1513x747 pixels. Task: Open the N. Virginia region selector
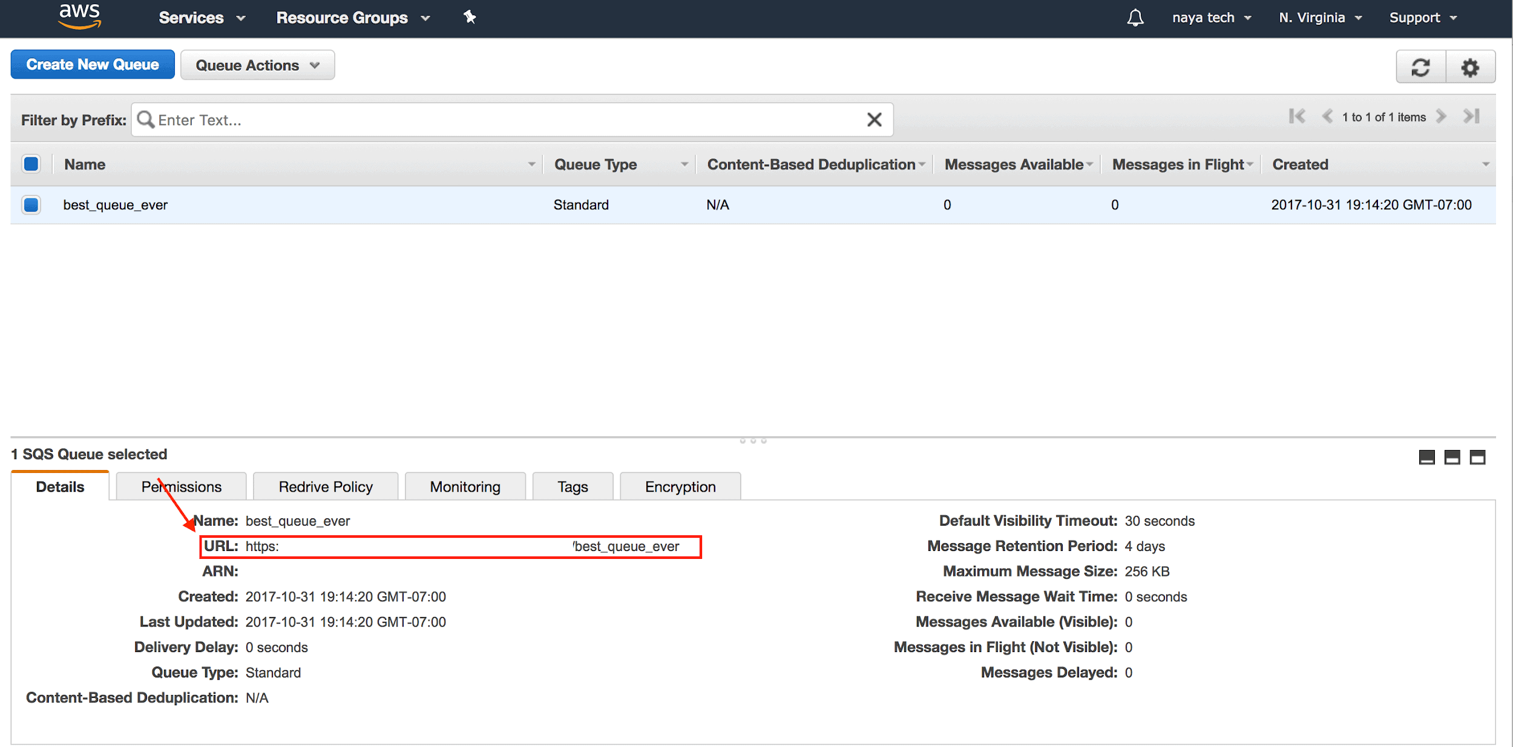pos(1321,18)
